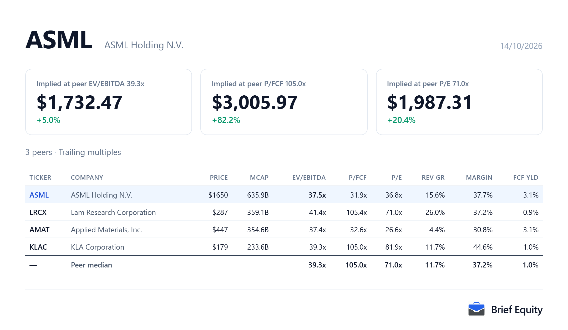Viewport: 568px width, 330px height.
Task: Select the KLAC ticker cell
Action: coord(38,247)
